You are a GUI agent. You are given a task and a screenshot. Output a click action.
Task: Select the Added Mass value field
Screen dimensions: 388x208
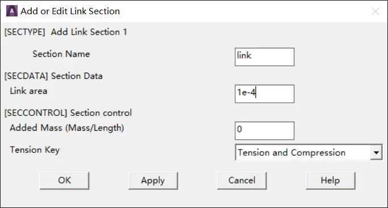pyautogui.click(x=265, y=131)
